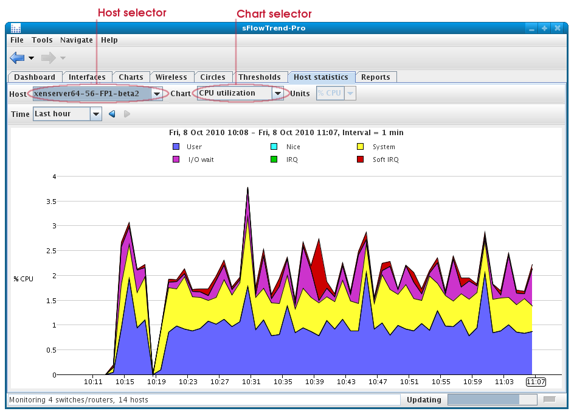The height and width of the screenshot is (414, 574).
Task: Click the grey forward navigation arrow
Action: tap(48, 58)
